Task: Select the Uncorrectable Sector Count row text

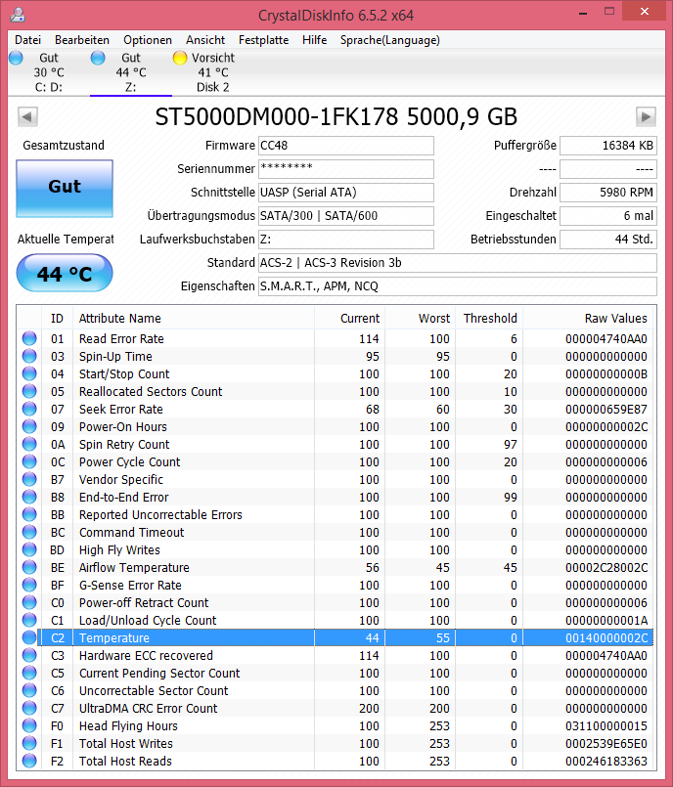Action: (x=154, y=690)
